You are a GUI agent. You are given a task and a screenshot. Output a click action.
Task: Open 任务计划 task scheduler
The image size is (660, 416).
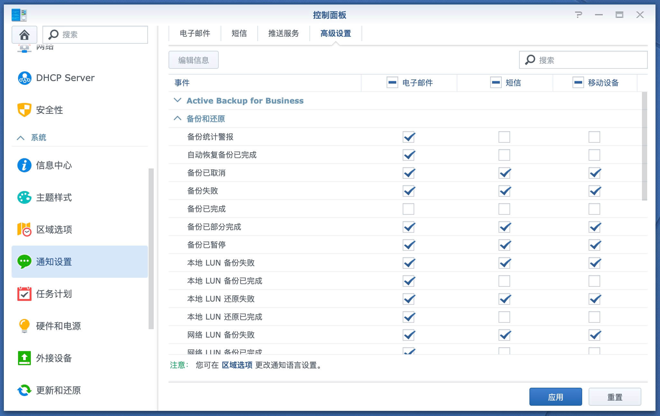pyautogui.click(x=54, y=294)
